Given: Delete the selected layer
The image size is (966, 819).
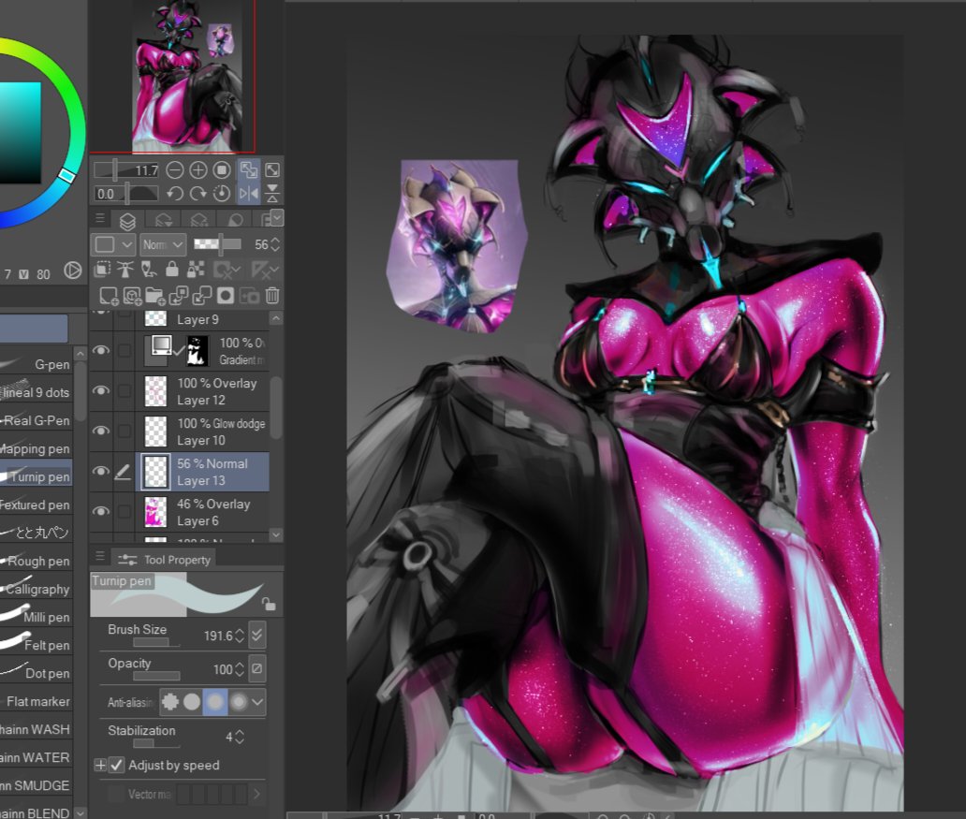Looking at the screenshot, I should 272,296.
